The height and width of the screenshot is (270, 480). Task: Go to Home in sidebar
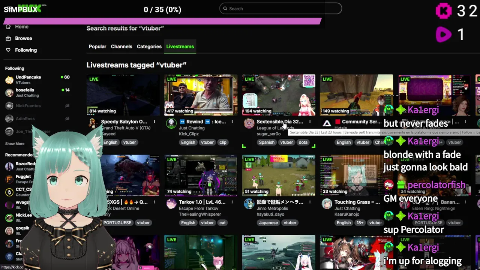coord(22,27)
